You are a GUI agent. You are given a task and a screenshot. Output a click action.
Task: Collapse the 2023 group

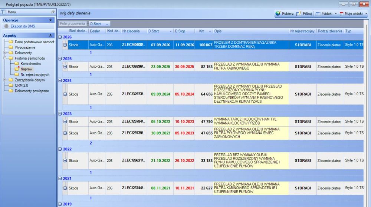60,114
